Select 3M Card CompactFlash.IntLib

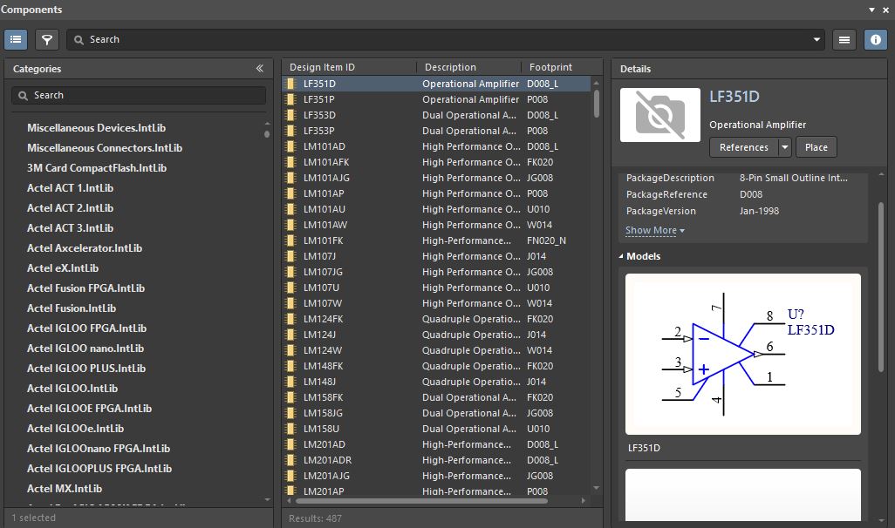tap(97, 167)
